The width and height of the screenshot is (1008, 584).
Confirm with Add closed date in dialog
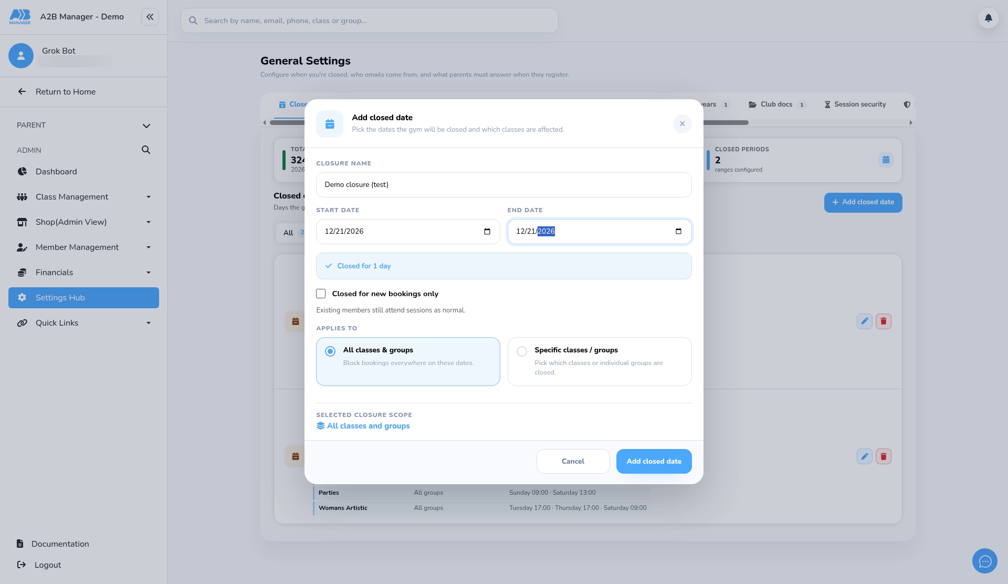[654, 462]
